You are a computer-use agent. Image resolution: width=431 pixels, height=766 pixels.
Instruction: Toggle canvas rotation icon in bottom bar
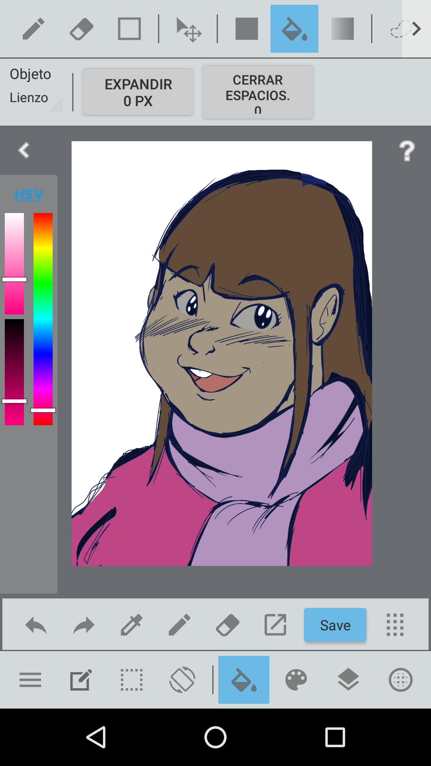(182, 680)
